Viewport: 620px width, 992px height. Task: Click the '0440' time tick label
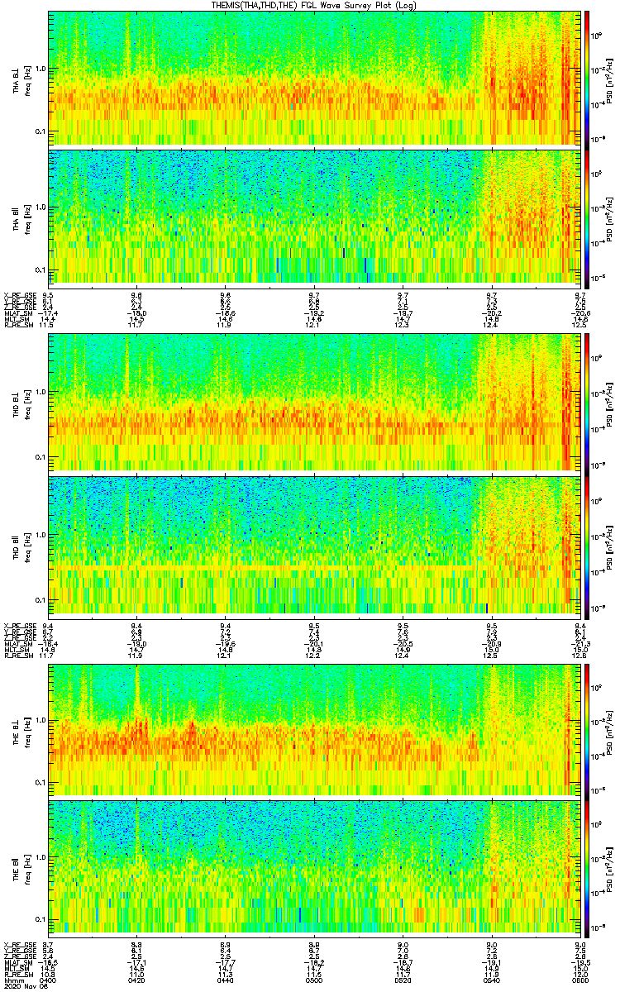coord(226,981)
